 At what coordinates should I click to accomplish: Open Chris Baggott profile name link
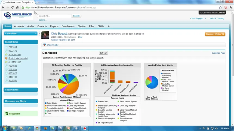pos(59,34)
